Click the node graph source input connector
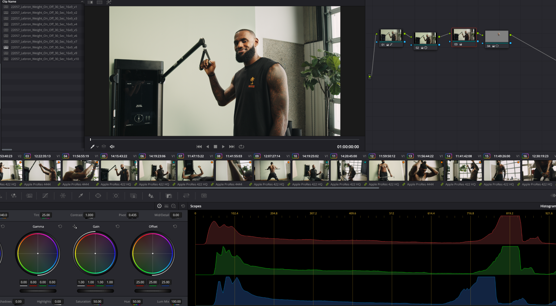Image resolution: width=556 pixels, height=306 pixels. [x=370, y=76]
